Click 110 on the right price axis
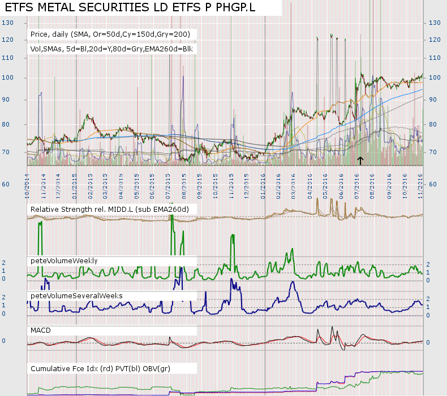 point(435,58)
